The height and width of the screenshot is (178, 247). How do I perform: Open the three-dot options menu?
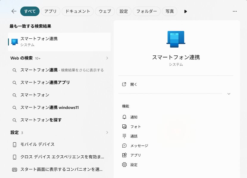pyautogui.click(x=235, y=11)
